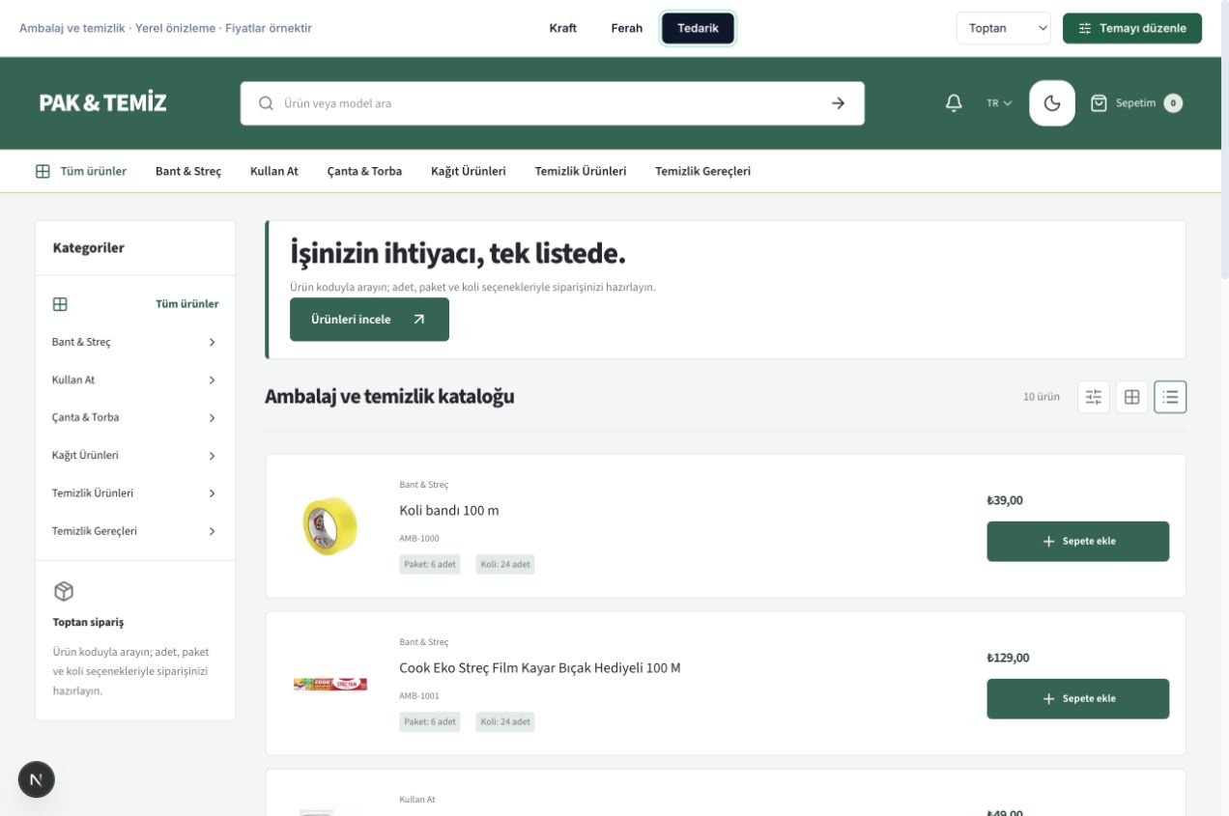The height and width of the screenshot is (816, 1229).
Task: Select the Ferah theme option
Action: click(x=627, y=28)
